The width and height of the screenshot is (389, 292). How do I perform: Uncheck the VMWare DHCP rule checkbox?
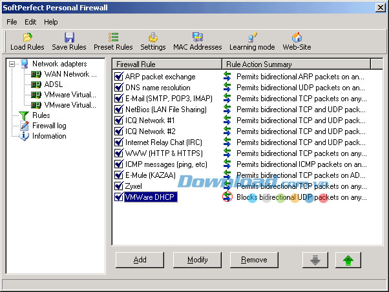[x=119, y=197]
